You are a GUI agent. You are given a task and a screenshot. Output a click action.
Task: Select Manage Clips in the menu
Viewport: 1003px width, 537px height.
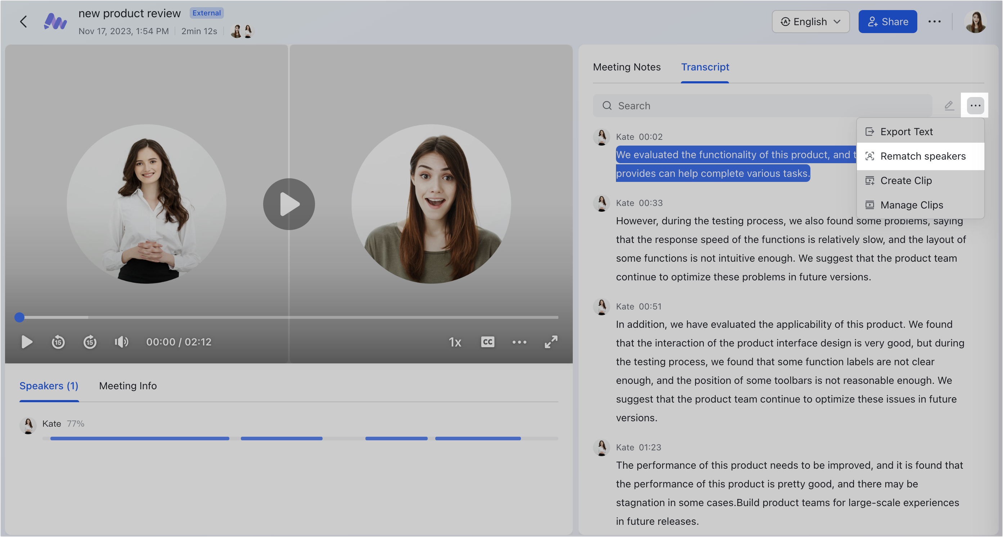coord(912,205)
